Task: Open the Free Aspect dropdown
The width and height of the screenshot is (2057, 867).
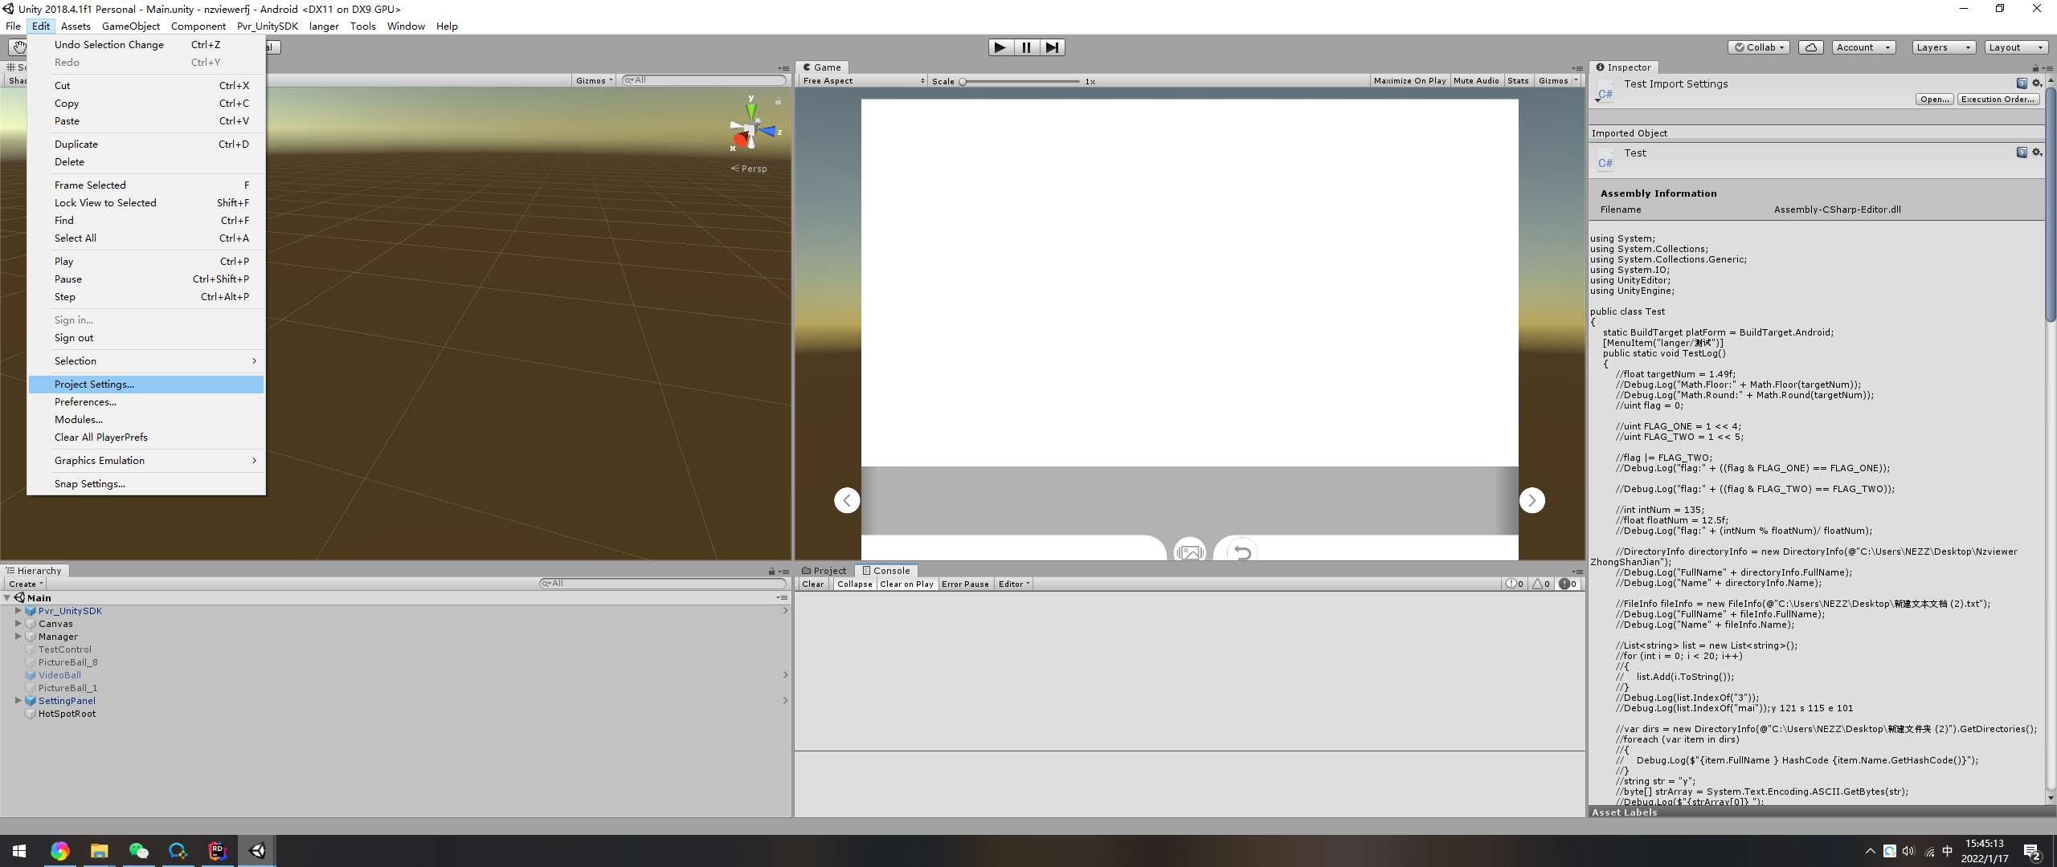Action: coord(863,80)
